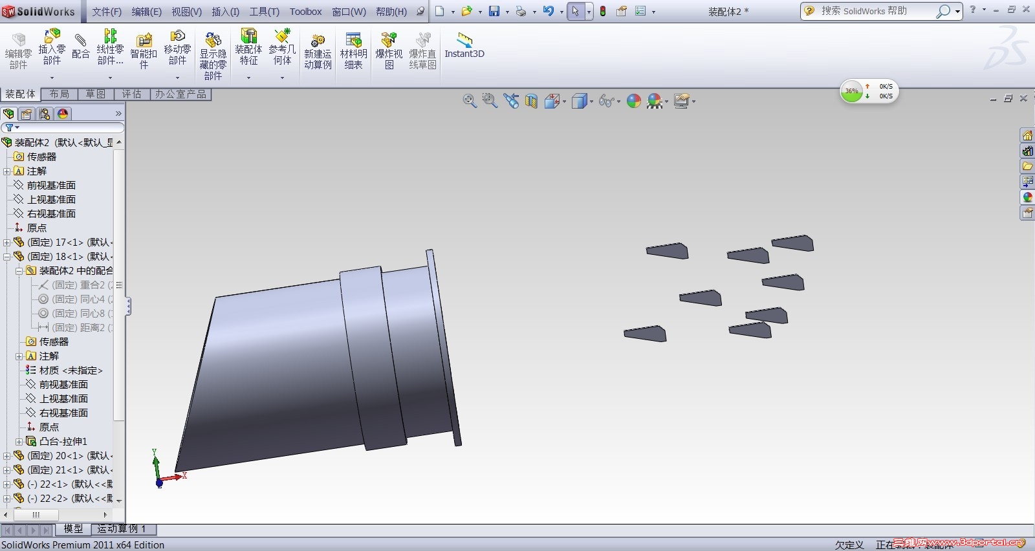Open the FeatureManager design tree tab

(x=9, y=114)
